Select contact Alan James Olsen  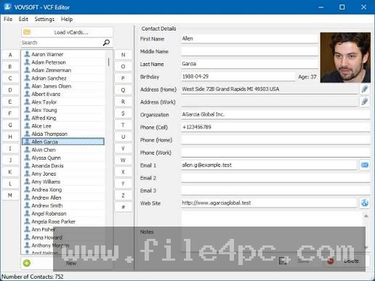pos(63,86)
